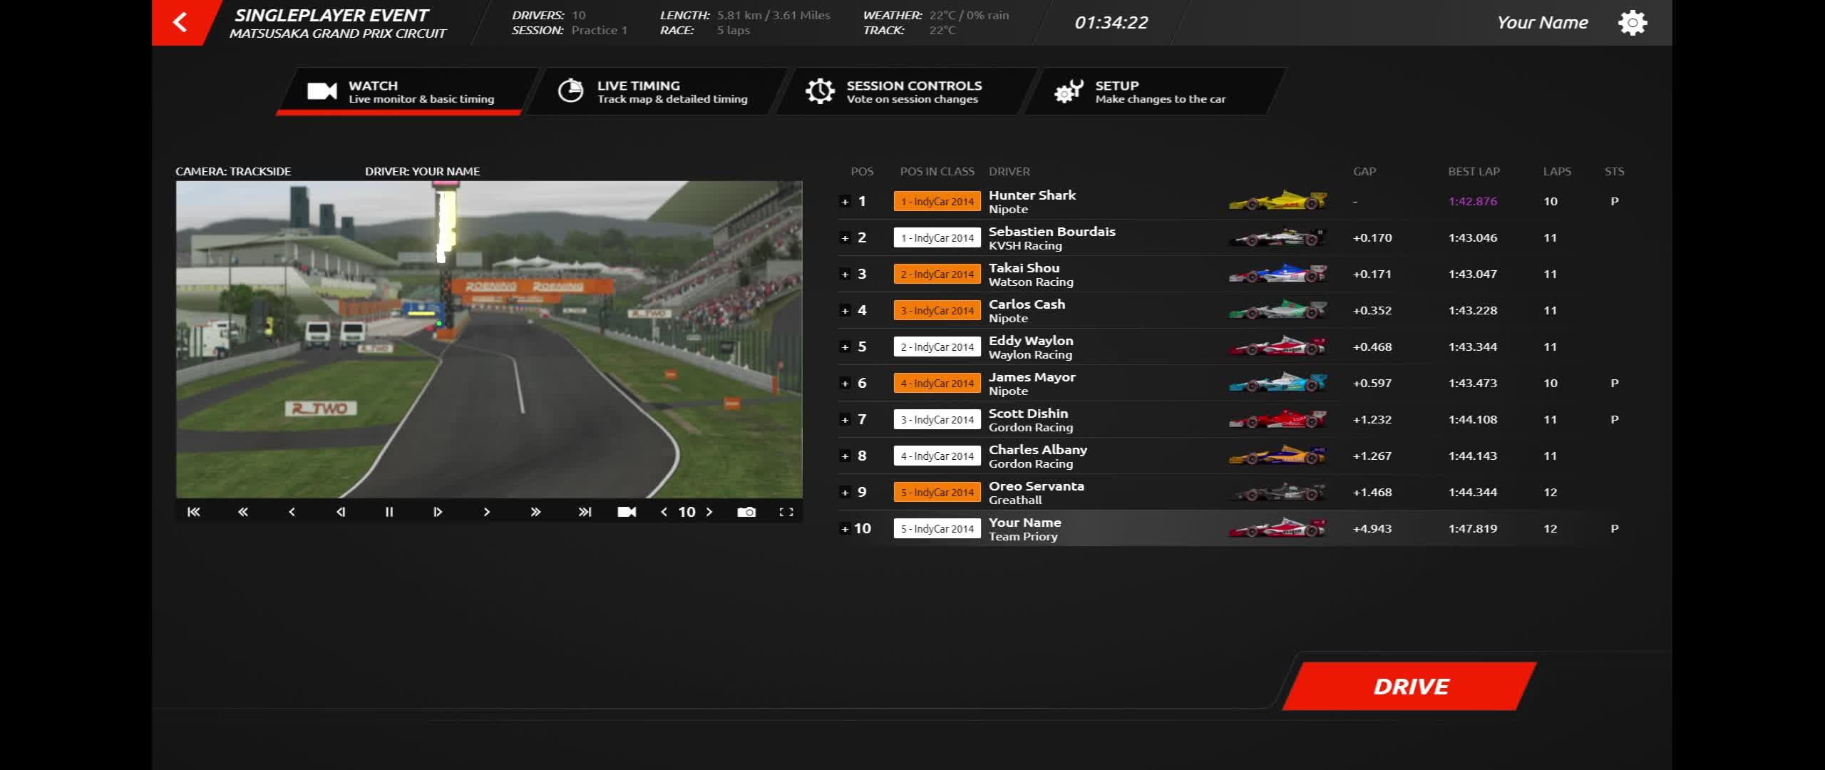Toggle fullscreen for the replay view
This screenshot has height=770, width=1825.
[x=786, y=512]
